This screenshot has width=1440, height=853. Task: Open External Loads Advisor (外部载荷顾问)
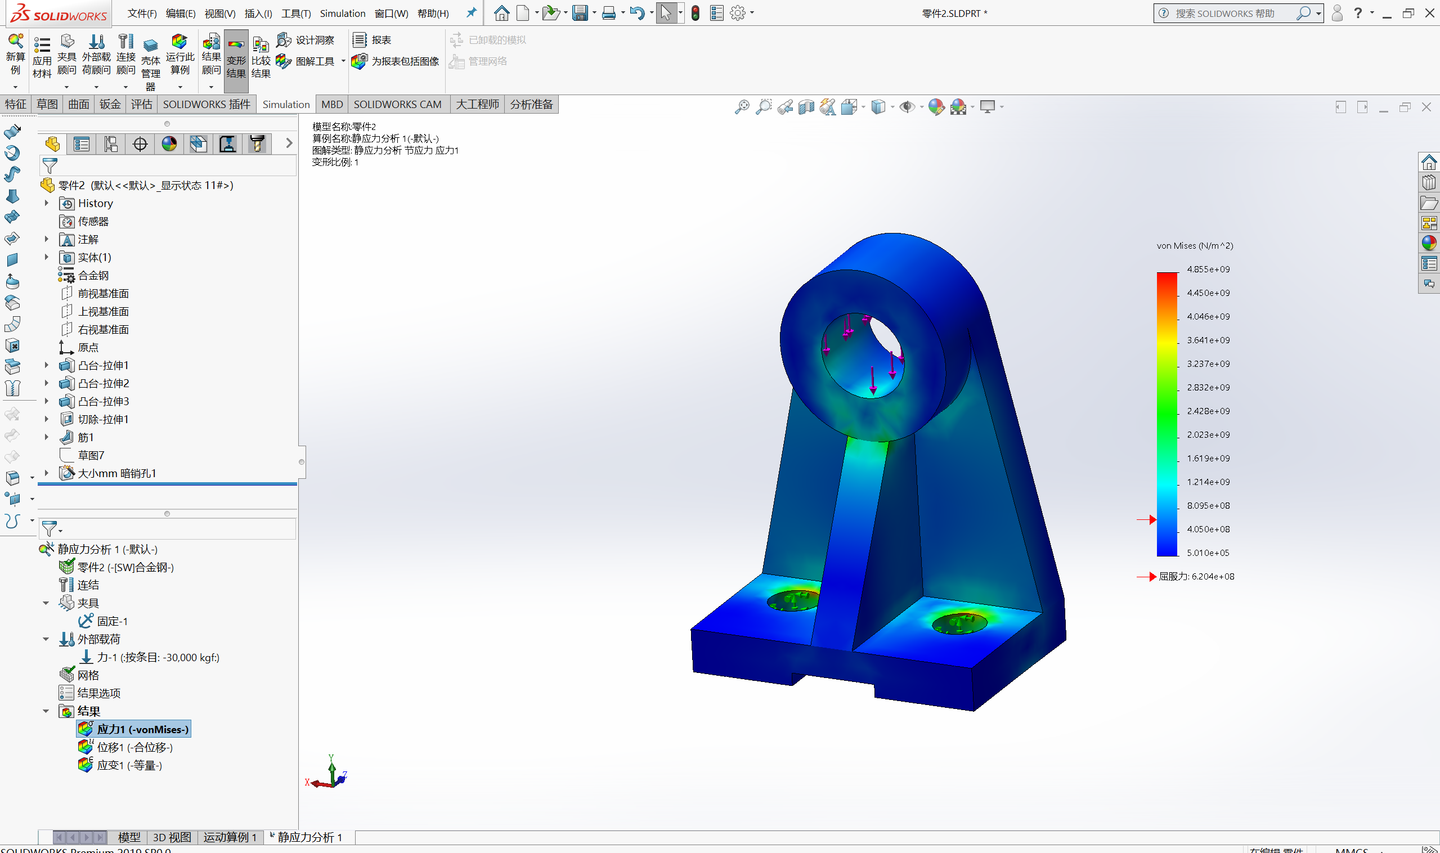coord(96,55)
